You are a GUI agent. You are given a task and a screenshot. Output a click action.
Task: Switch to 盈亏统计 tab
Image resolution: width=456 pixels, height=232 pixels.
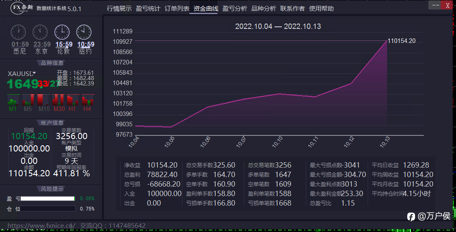click(x=148, y=9)
